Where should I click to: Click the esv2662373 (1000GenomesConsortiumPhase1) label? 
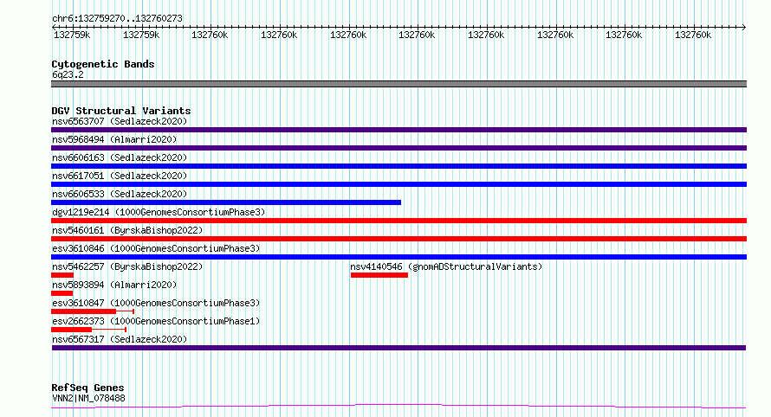coord(156,321)
